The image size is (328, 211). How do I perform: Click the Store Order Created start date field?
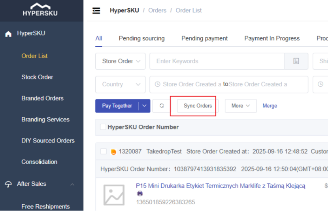click(x=192, y=84)
